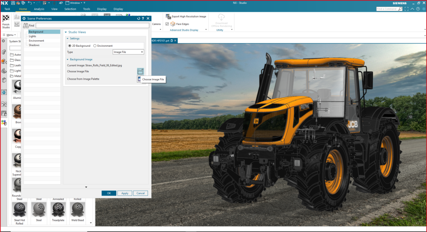Image resolution: width=427 pixels, height=232 pixels.
Task: Click the Face Edges cube icon
Action: (x=173, y=24)
